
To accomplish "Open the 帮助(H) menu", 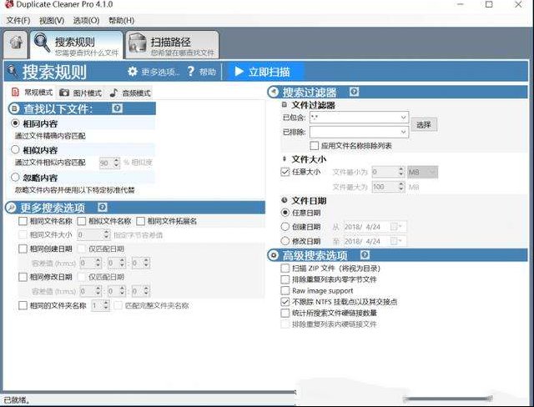I will [x=121, y=20].
